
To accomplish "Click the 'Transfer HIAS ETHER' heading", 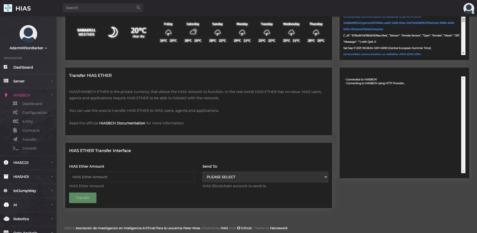I will (x=90, y=75).
